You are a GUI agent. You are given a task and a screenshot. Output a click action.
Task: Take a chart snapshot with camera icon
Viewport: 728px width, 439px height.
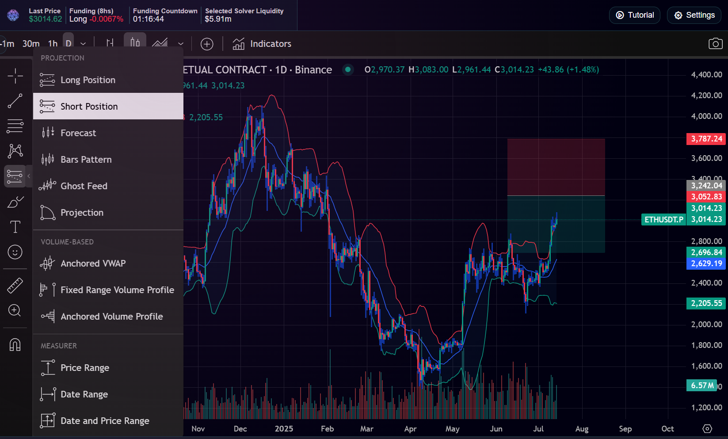coord(715,44)
